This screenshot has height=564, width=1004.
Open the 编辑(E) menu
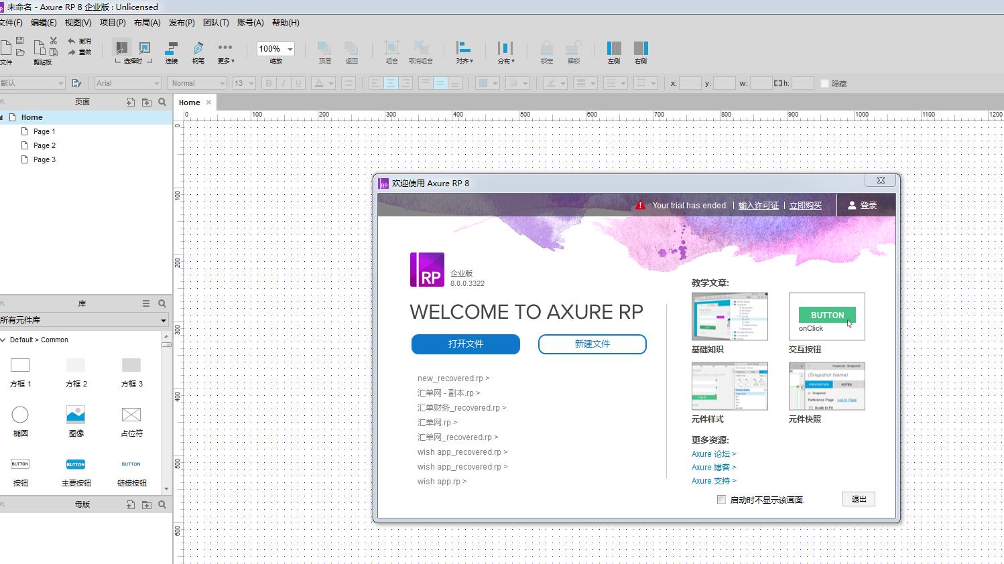coord(44,23)
